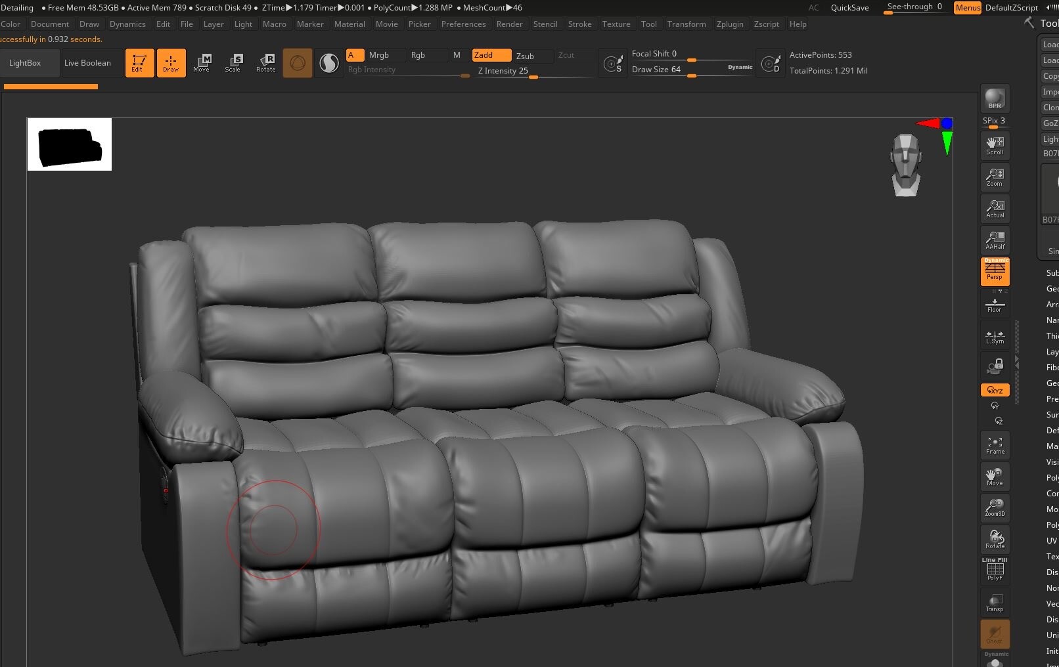This screenshot has width=1059, height=667.
Task: Open the current brush icon on the shelf
Action: [x=297, y=62]
